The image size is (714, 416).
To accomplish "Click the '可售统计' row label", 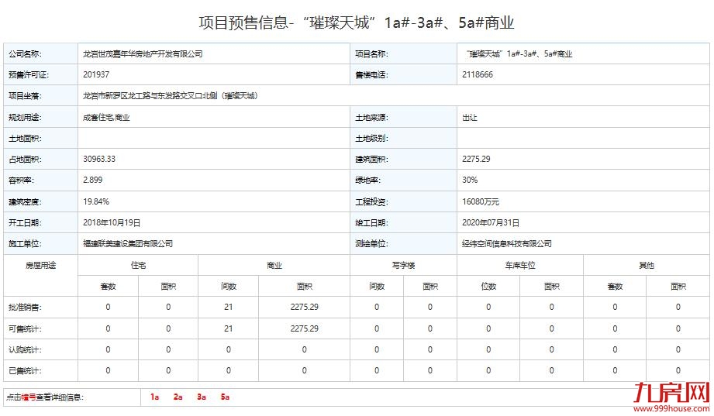I will (x=25, y=328).
